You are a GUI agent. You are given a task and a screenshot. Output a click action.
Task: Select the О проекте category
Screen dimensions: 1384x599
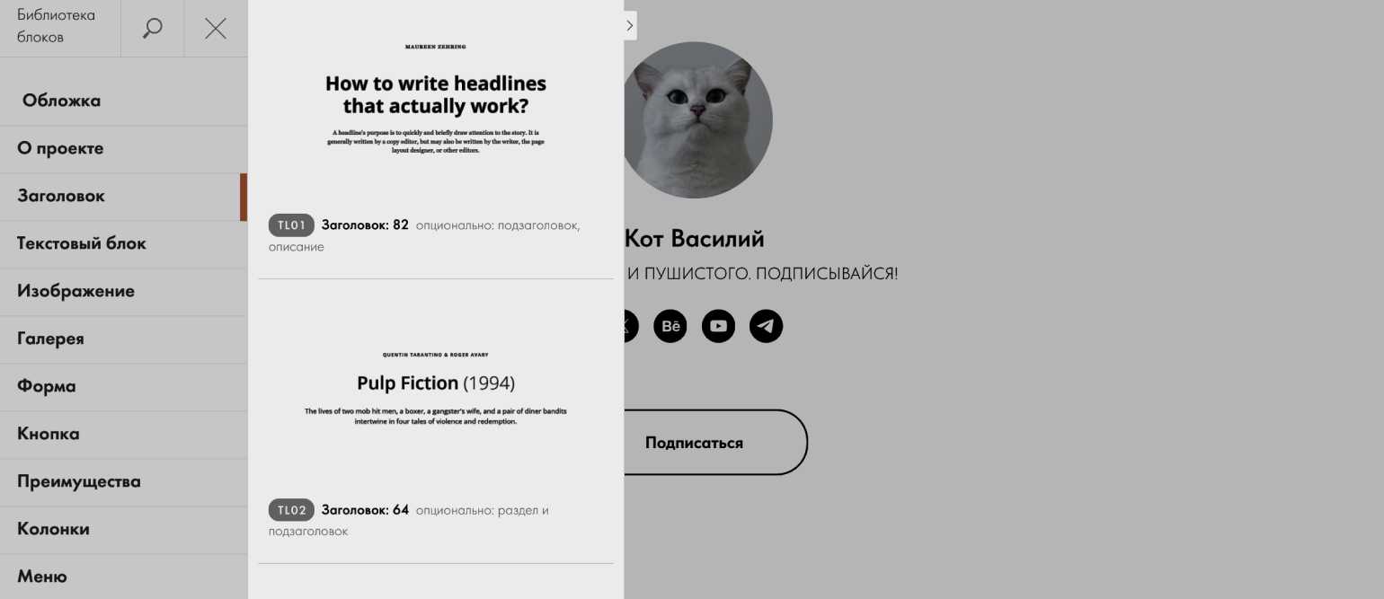click(60, 148)
